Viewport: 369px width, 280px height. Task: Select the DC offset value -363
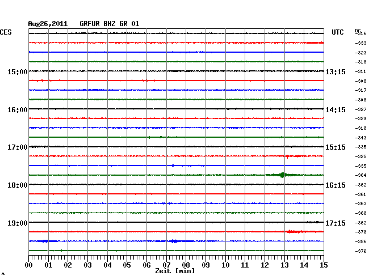(x=360, y=203)
